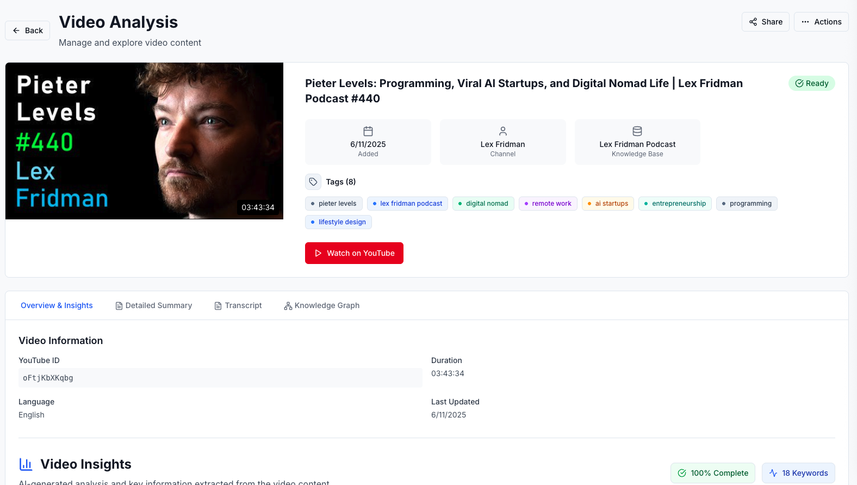
Task: Click 'Manage and explore video content' subtitle
Action: (130, 42)
